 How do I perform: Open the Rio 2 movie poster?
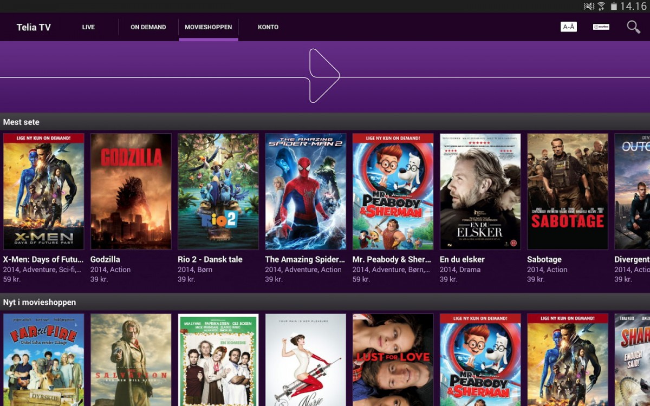218,192
